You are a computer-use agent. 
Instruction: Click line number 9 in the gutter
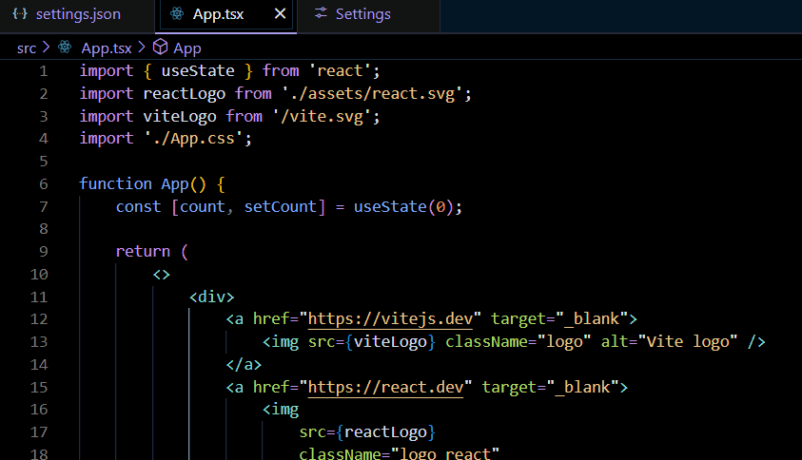click(x=44, y=252)
